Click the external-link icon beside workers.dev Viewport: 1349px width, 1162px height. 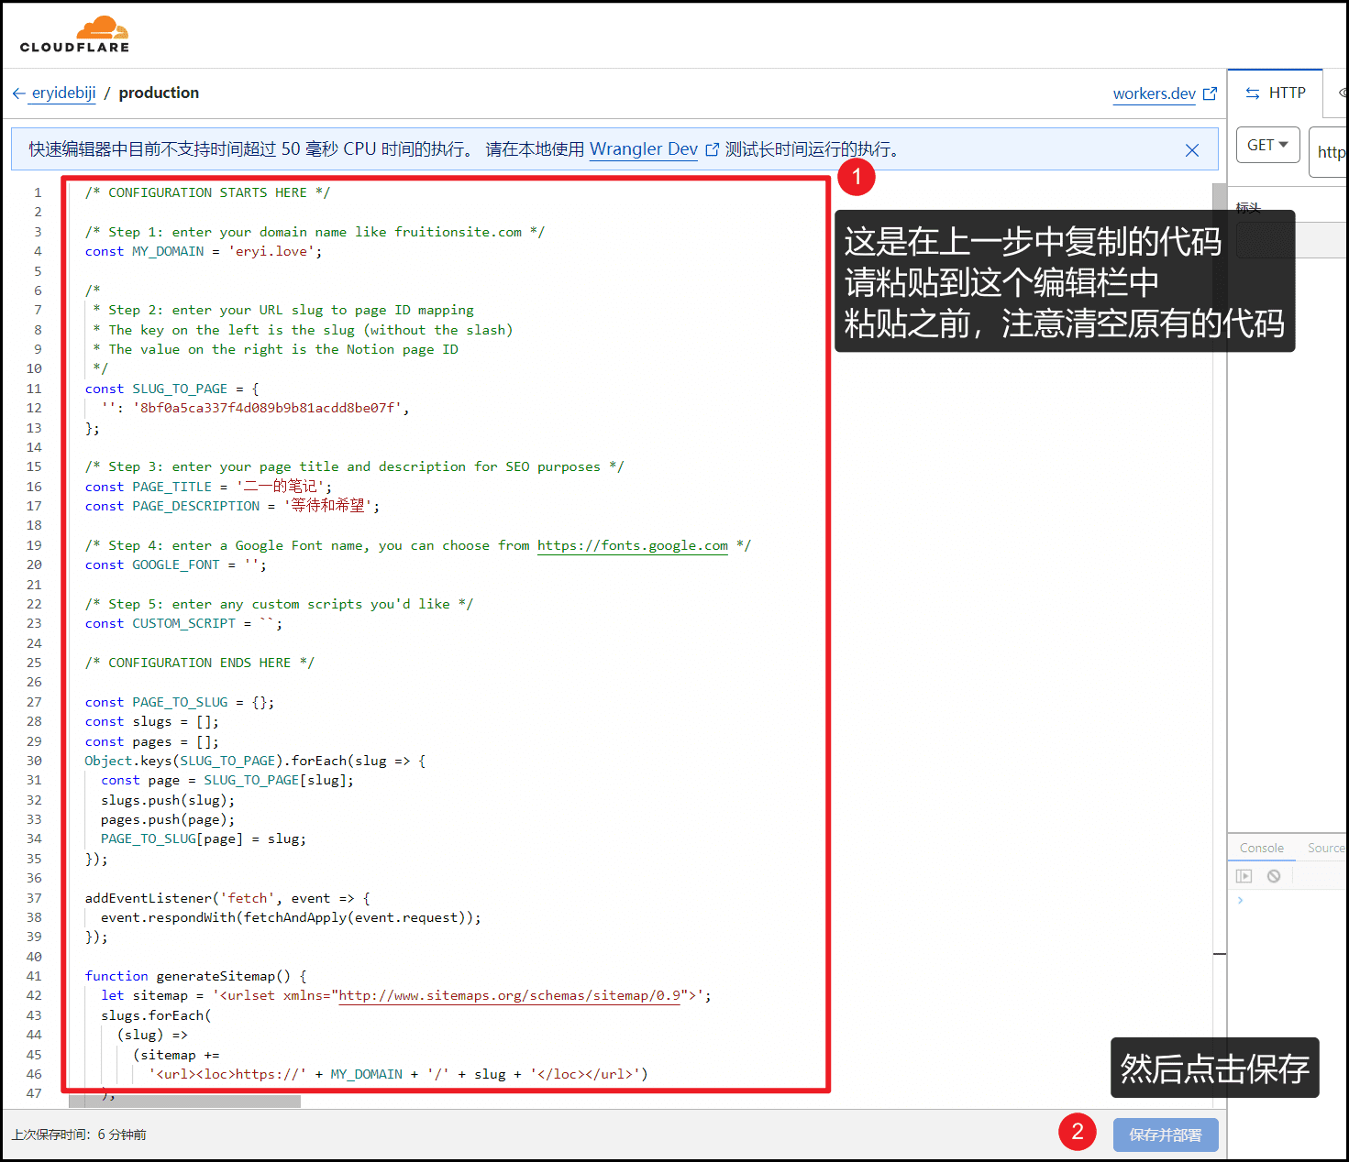(x=1210, y=93)
